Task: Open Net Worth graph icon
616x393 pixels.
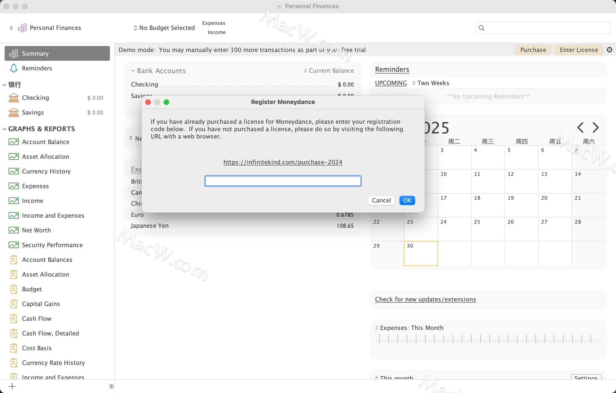Action: [x=13, y=230]
